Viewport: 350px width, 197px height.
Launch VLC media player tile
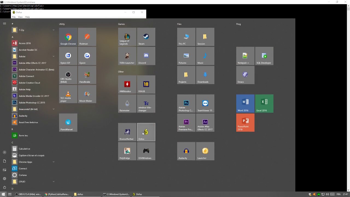[68, 94]
